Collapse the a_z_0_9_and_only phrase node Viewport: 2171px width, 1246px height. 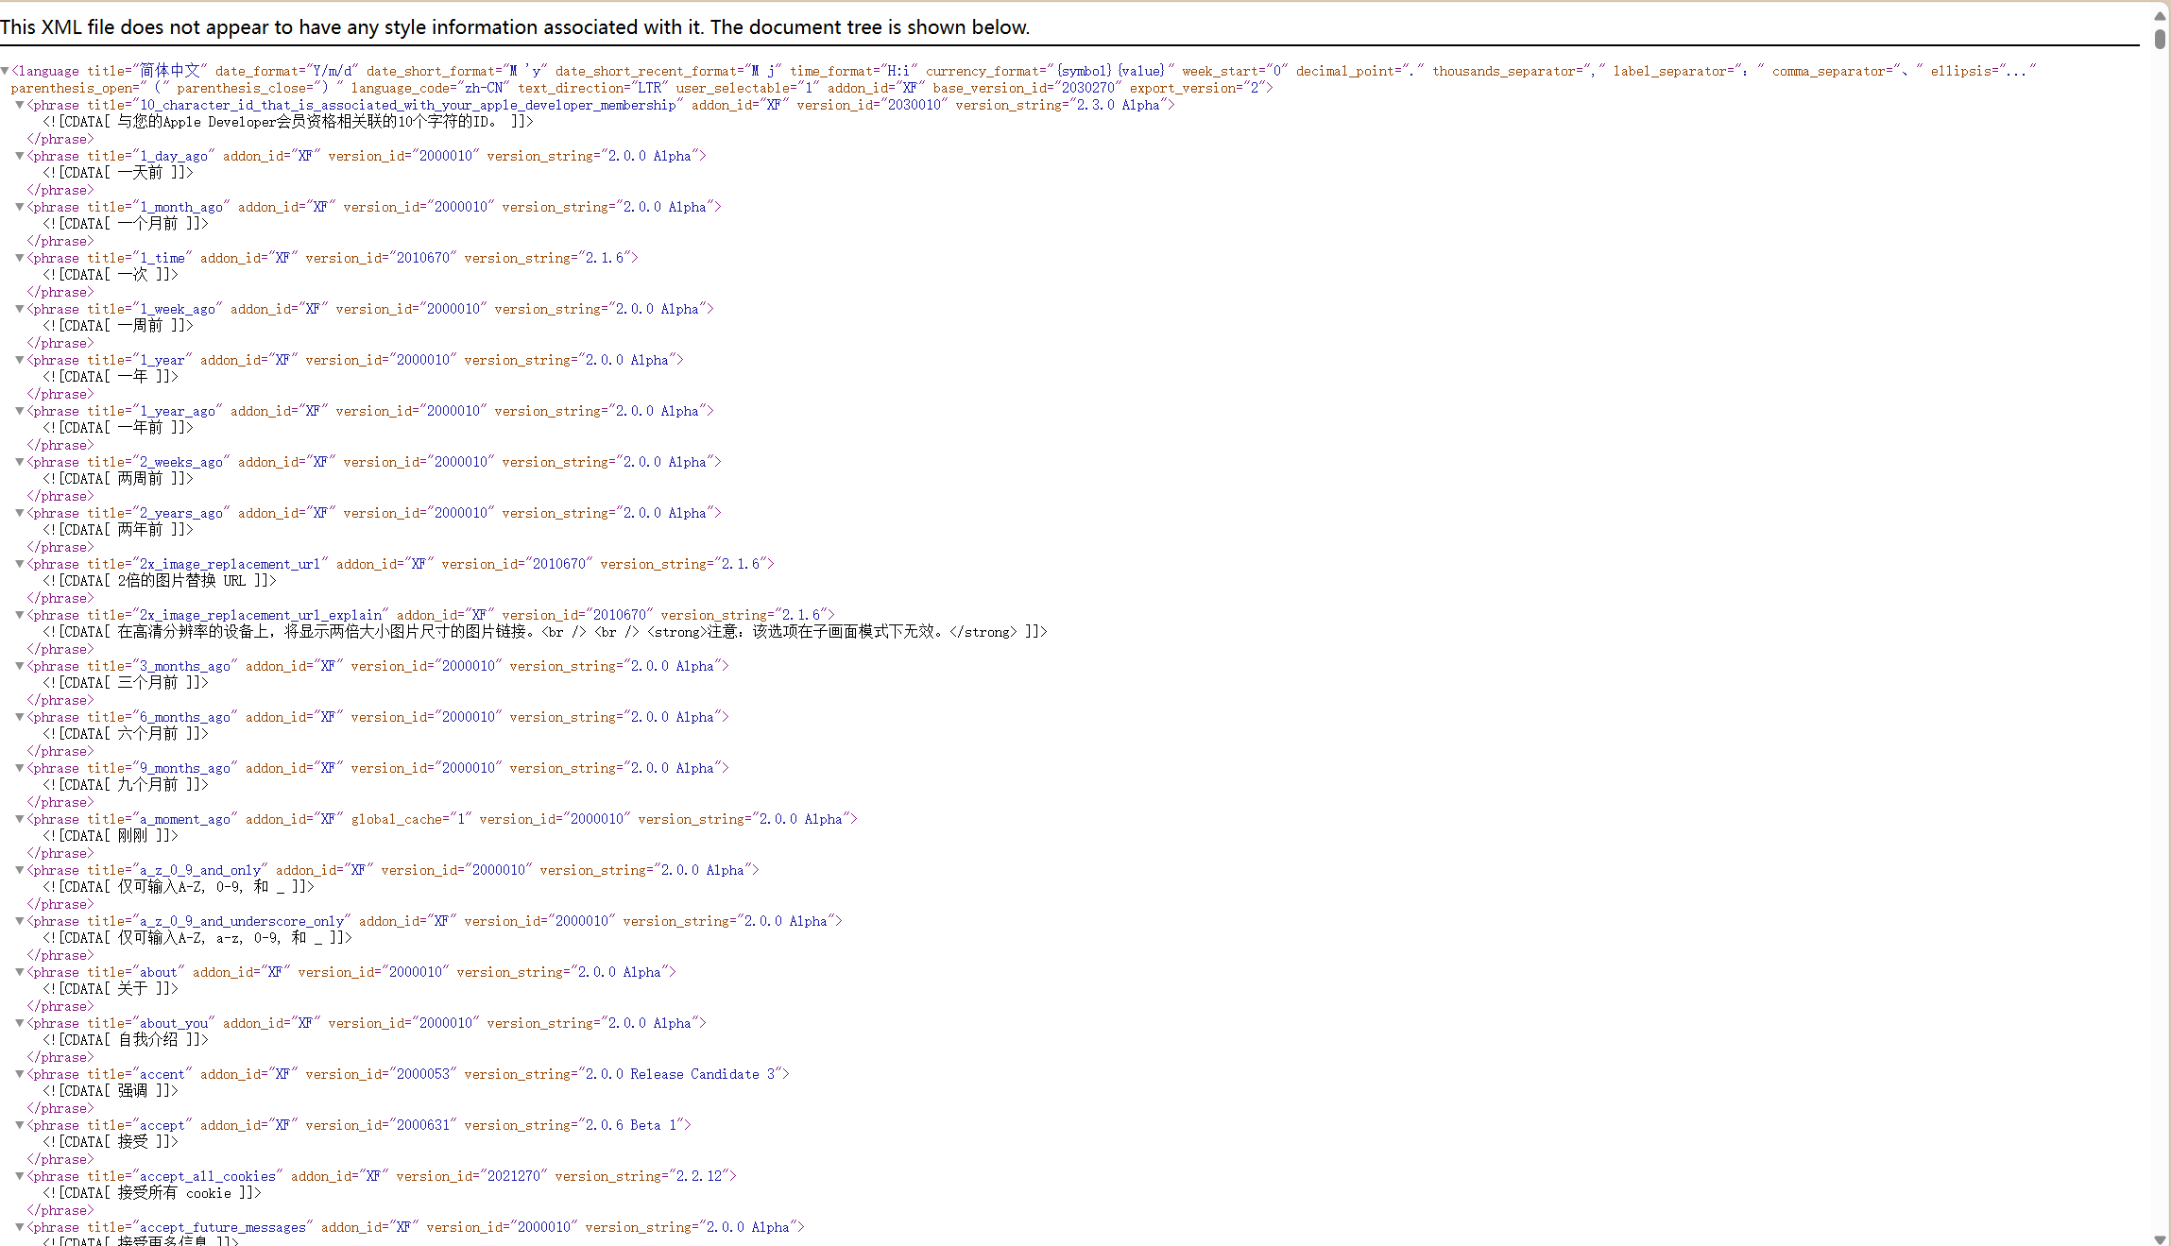tap(19, 870)
